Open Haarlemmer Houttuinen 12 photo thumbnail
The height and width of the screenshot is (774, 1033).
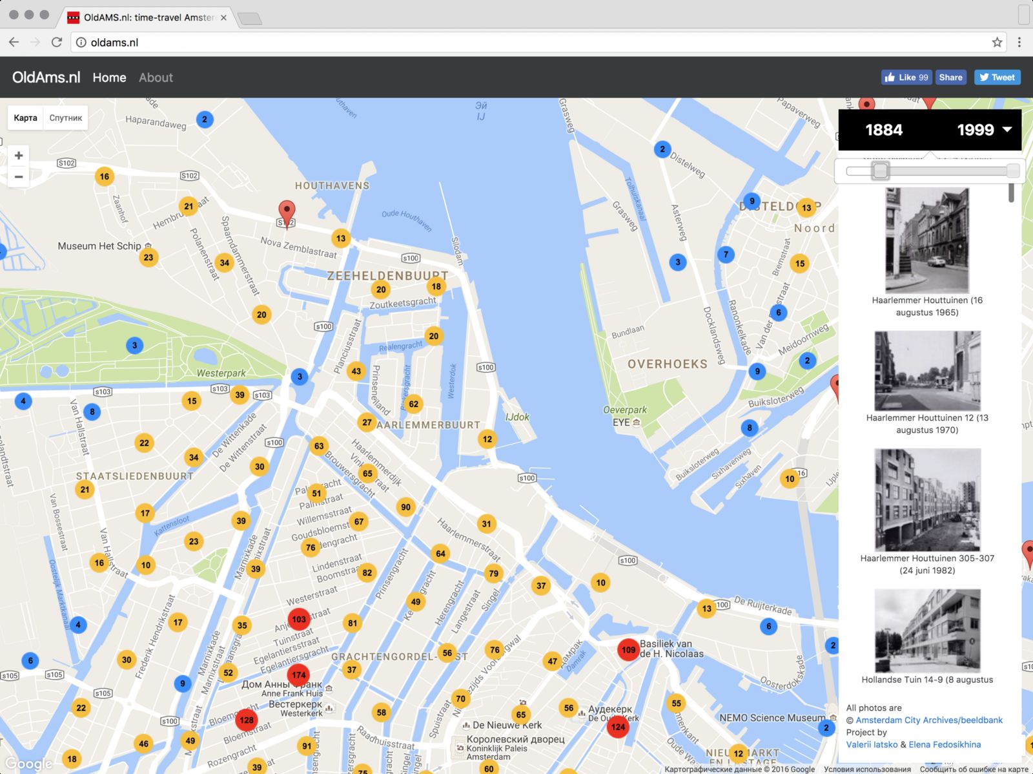pos(927,371)
